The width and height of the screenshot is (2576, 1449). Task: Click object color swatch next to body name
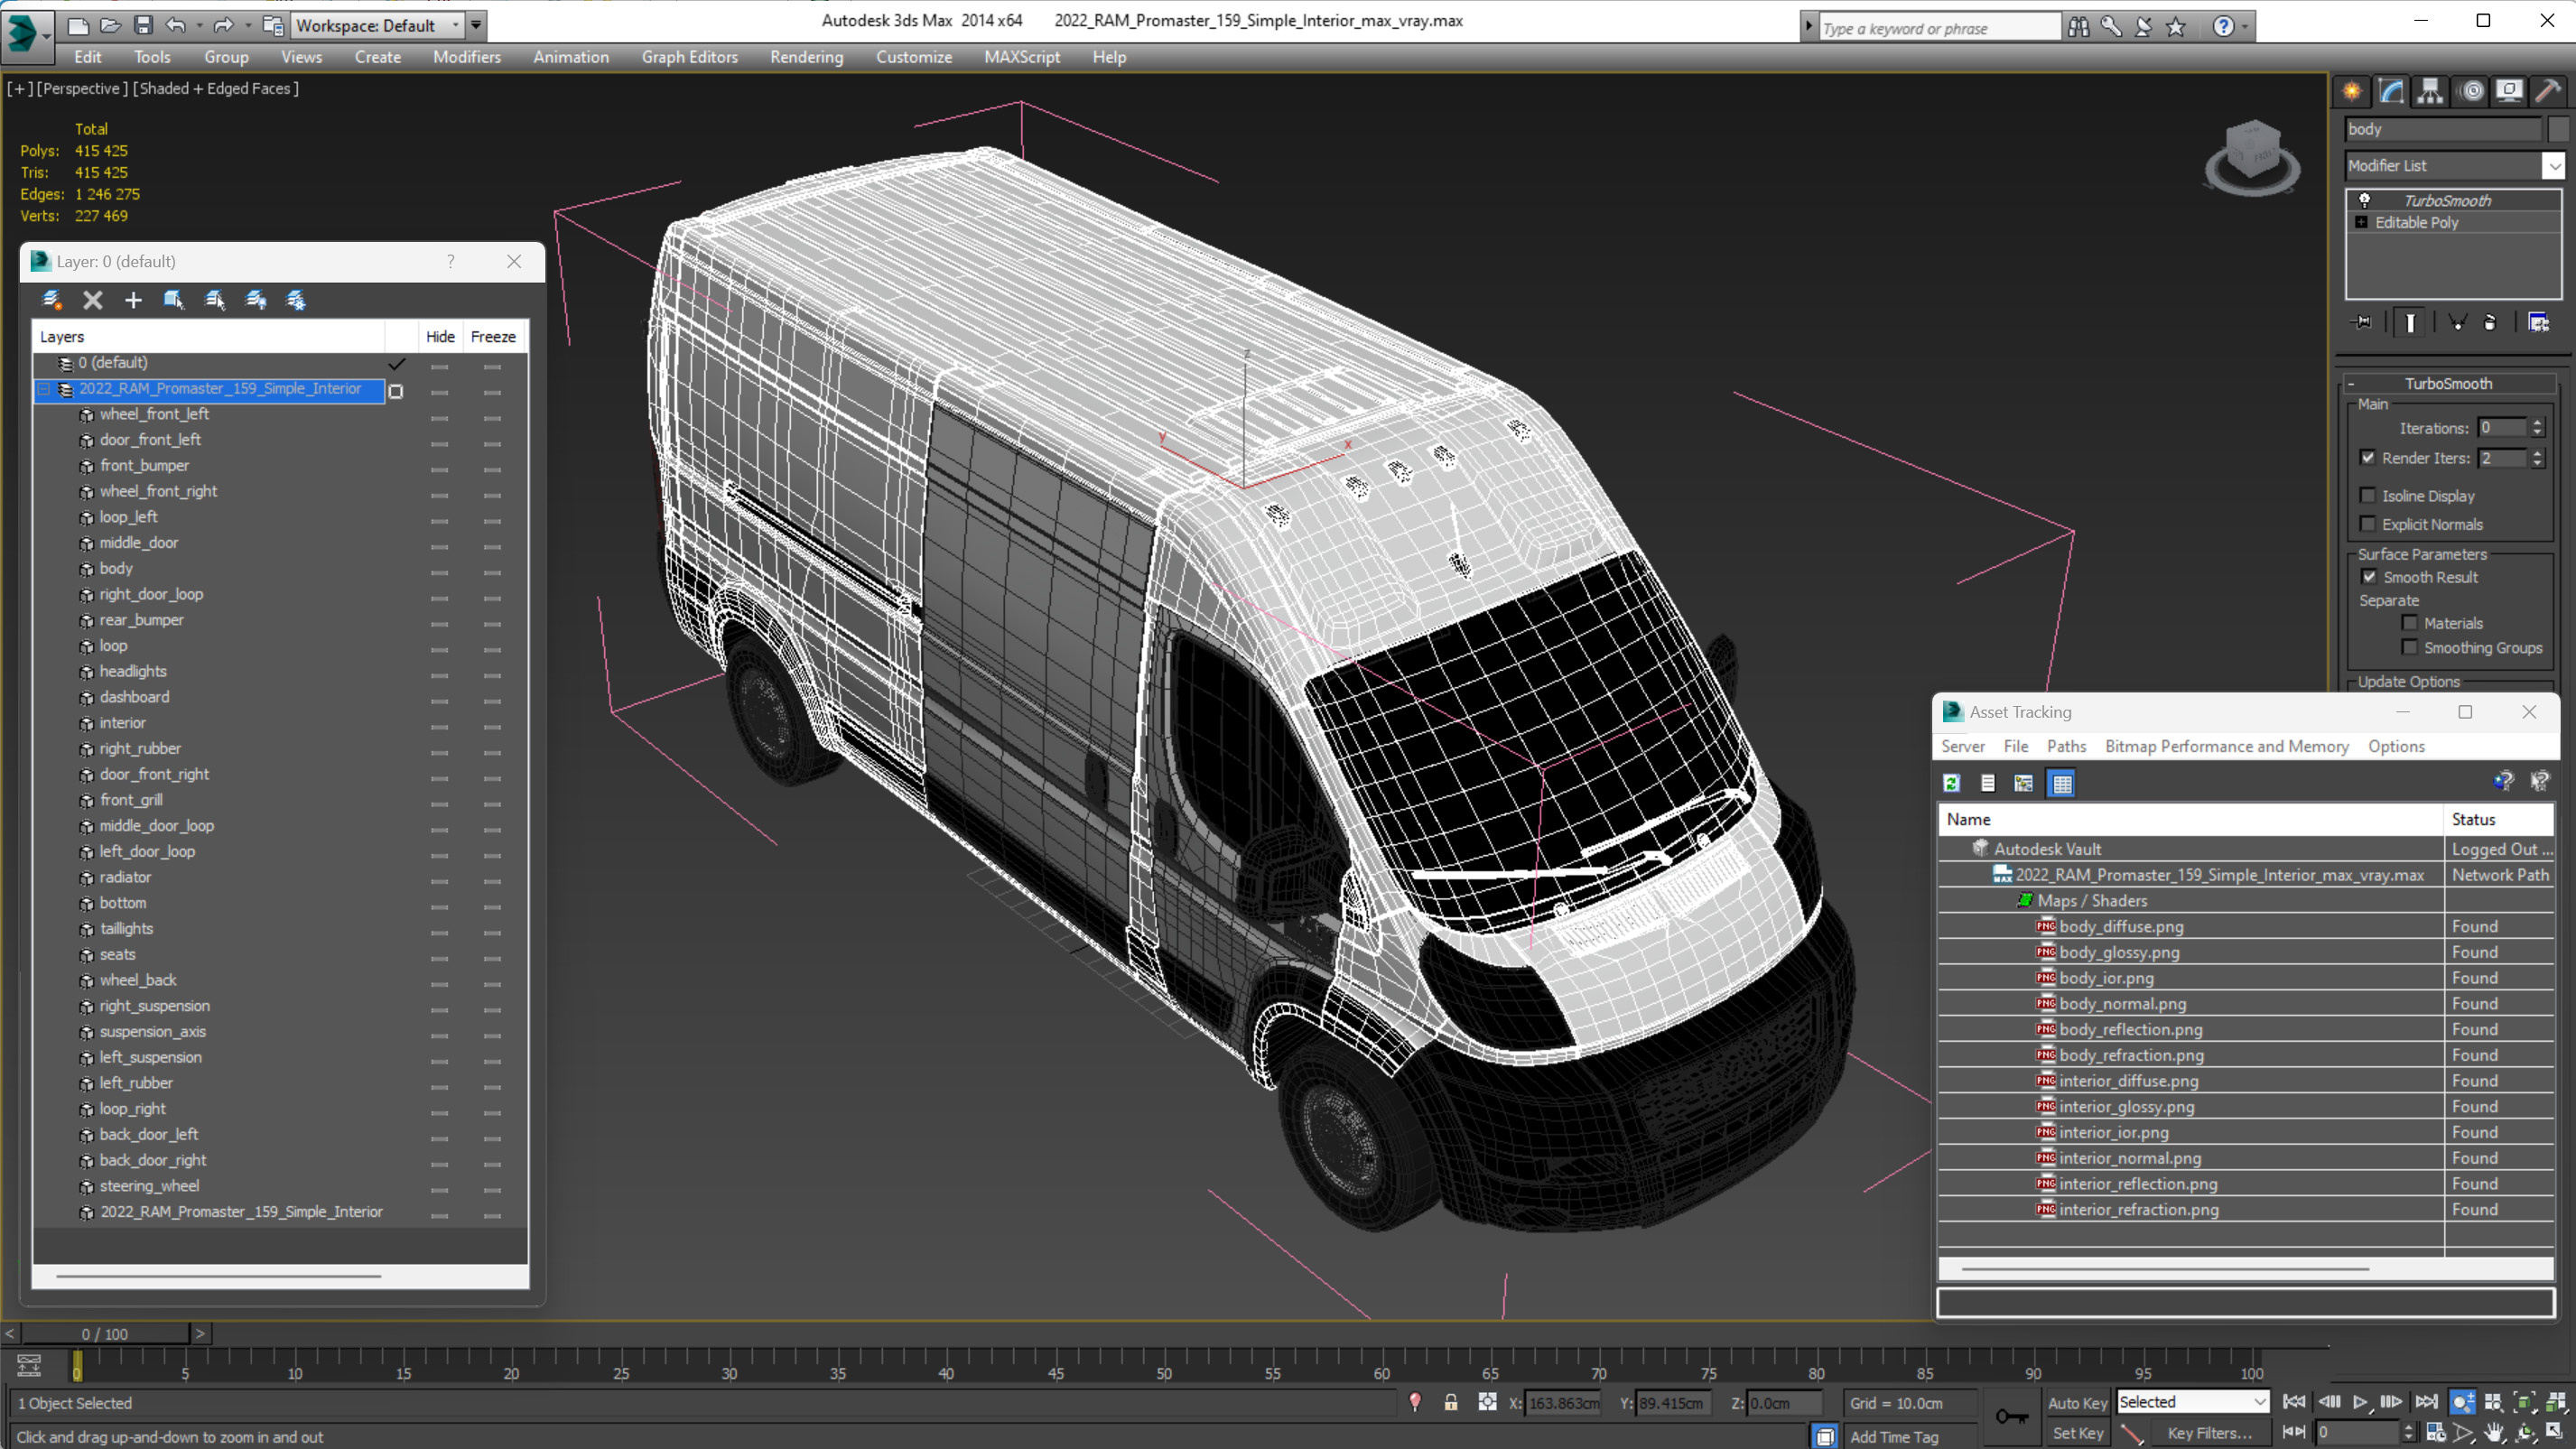pos(2558,129)
